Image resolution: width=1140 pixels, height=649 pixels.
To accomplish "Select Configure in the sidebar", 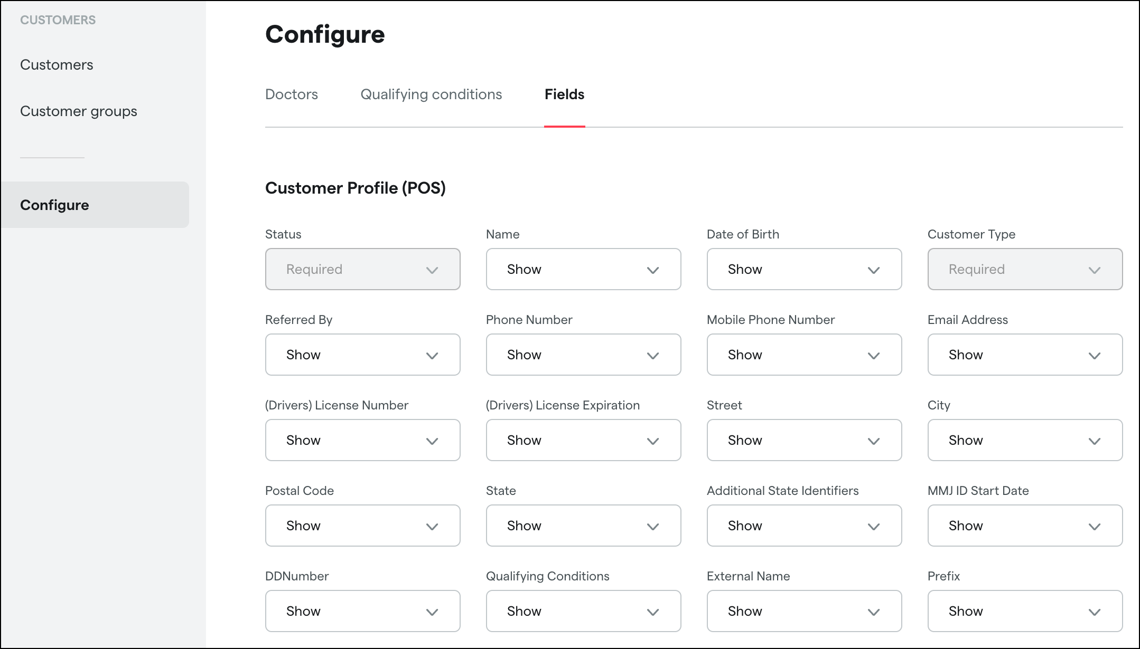I will tap(54, 205).
